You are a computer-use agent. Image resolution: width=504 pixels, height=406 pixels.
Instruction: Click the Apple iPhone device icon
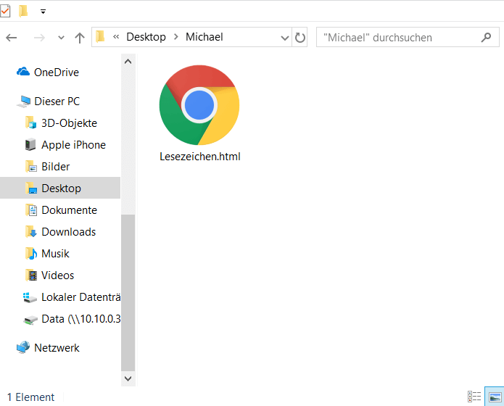click(30, 144)
